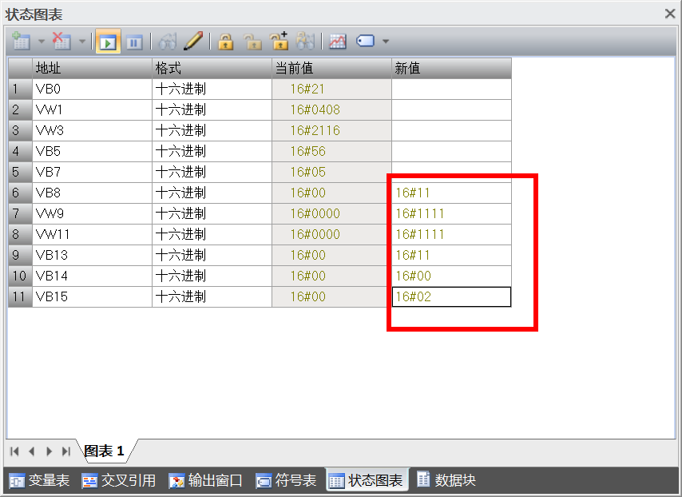Toggle the chart status start button
682x497 pixels.
click(108, 42)
